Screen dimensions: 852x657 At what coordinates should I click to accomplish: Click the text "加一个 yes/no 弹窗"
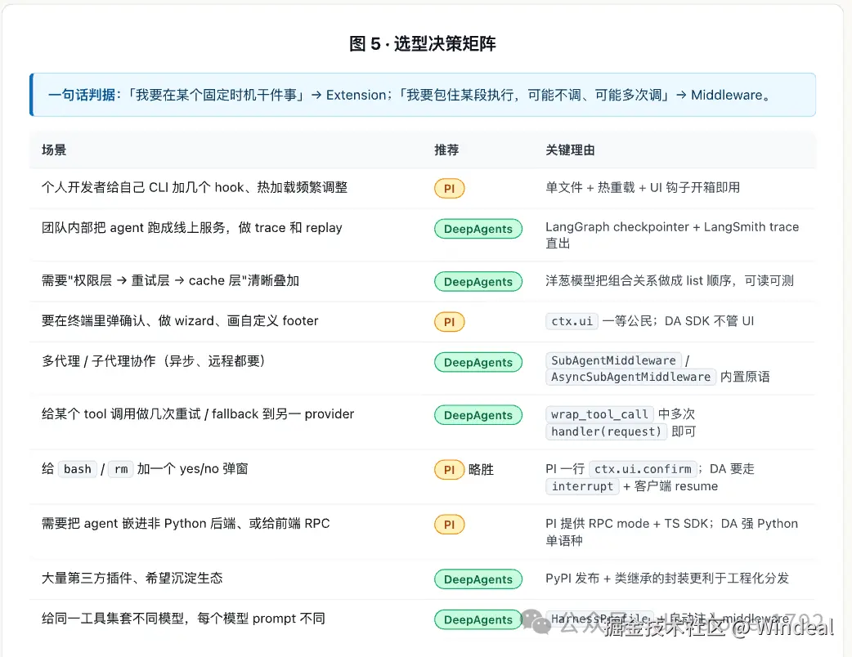pyautogui.click(x=192, y=468)
